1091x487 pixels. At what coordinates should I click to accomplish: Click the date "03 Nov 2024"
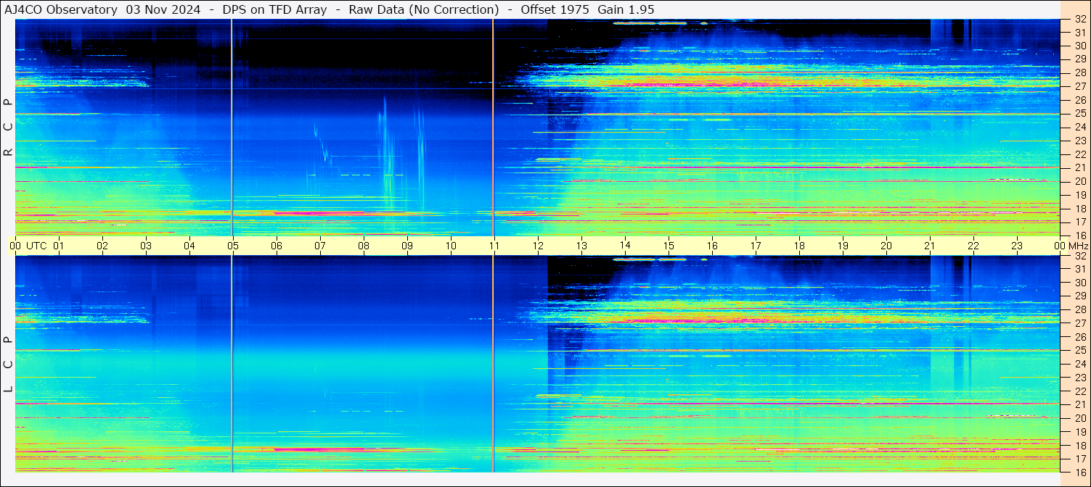click(163, 9)
